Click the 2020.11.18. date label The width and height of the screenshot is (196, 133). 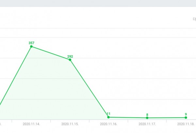[x=186, y=124]
